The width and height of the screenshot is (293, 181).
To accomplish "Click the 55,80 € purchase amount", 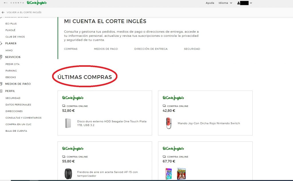I will (x=68, y=161).
